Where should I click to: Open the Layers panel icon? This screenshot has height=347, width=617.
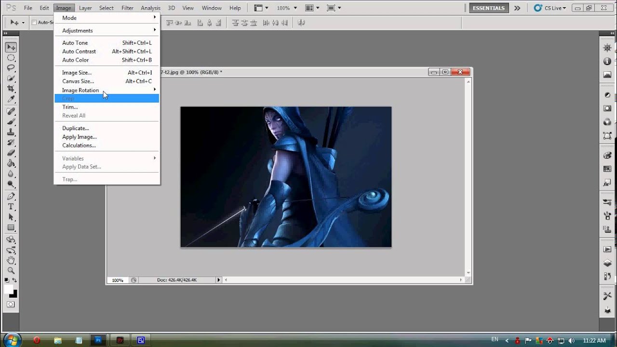tap(607, 263)
